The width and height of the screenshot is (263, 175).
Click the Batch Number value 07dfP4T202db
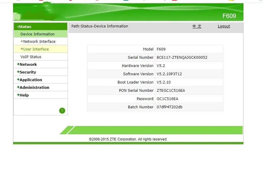tap(169, 107)
